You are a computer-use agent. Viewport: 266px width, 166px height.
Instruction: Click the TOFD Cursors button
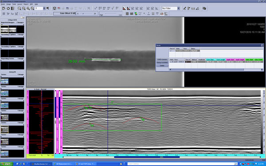[x=162, y=60]
